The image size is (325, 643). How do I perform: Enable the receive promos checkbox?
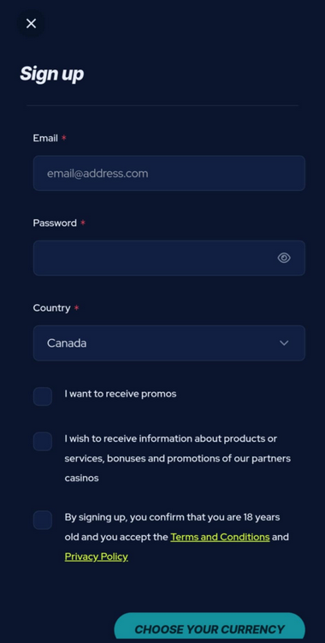click(43, 396)
